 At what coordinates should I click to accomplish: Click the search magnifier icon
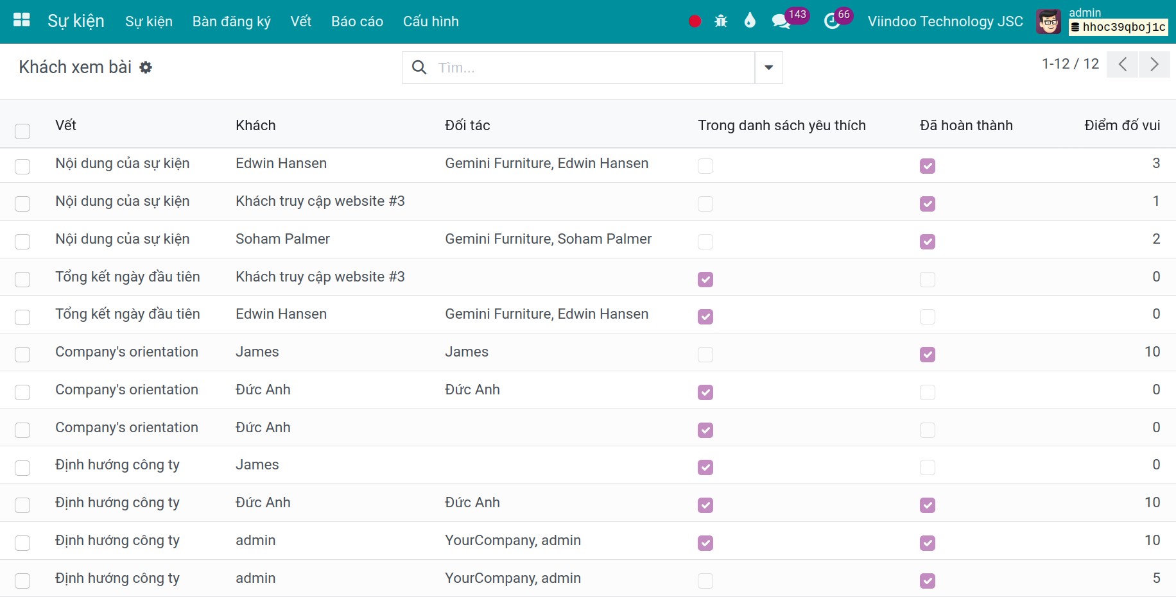(x=419, y=67)
